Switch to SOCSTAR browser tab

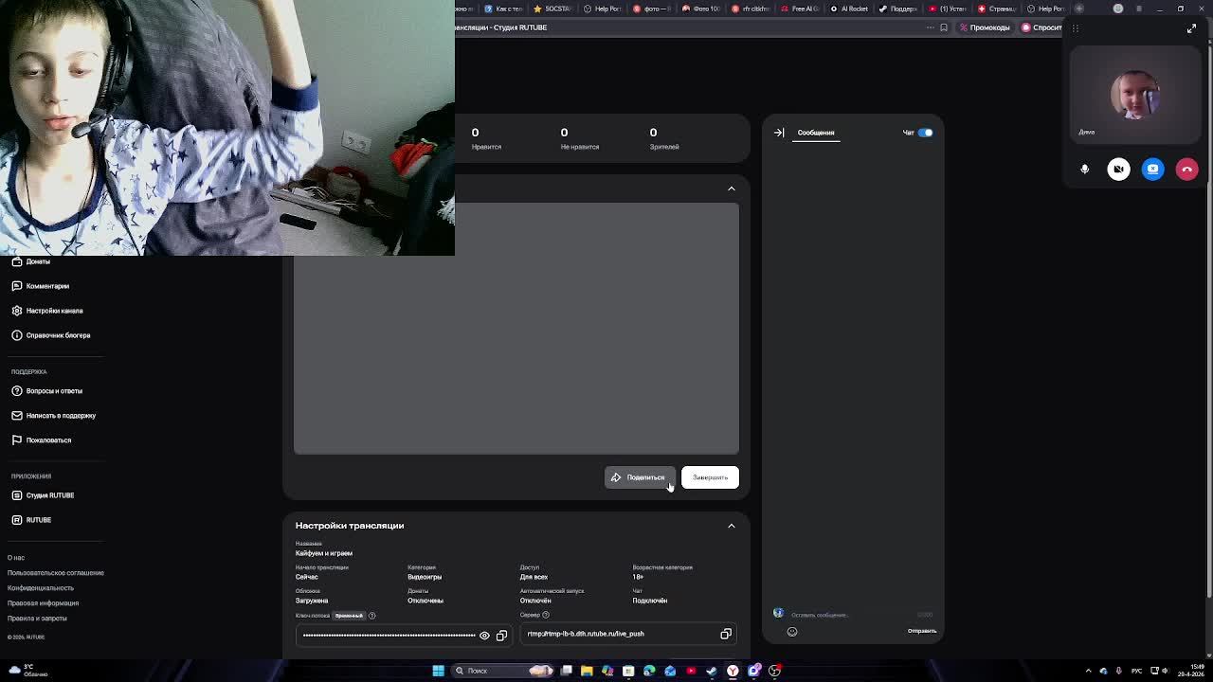552,9
